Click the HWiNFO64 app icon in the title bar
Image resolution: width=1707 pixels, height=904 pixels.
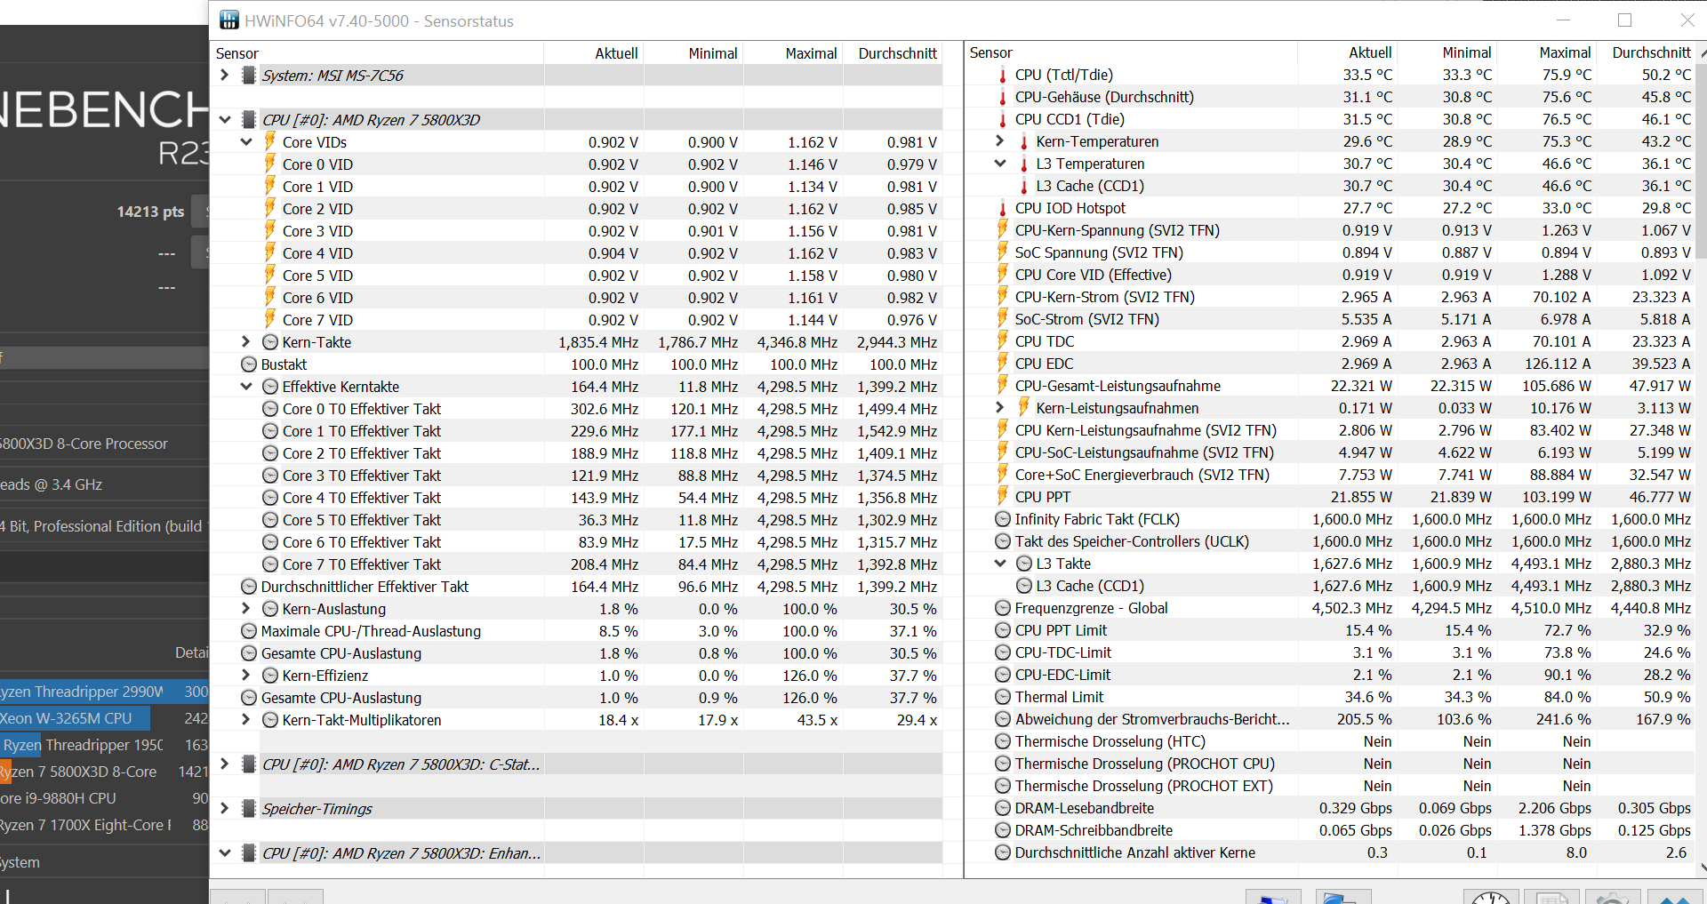[229, 20]
